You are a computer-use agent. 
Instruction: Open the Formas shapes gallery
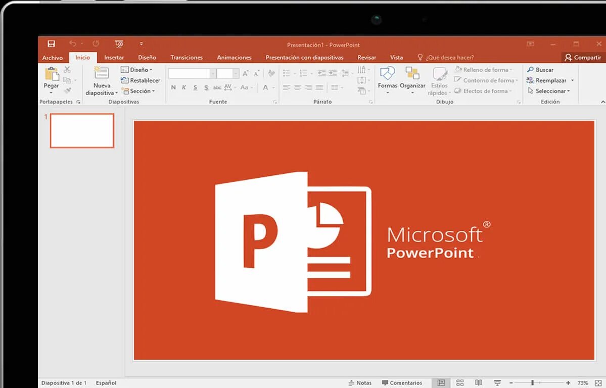tap(387, 80)
